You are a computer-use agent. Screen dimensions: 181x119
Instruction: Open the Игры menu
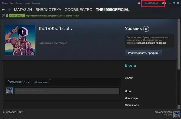[27, 3]
